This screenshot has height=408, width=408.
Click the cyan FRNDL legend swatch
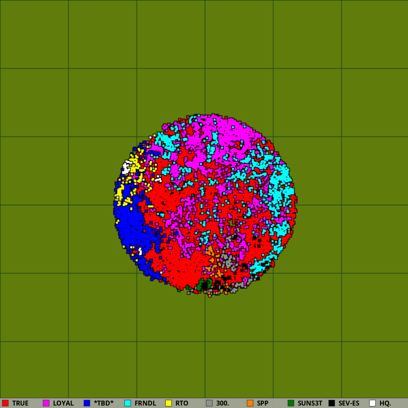click(x=128, y=403)
